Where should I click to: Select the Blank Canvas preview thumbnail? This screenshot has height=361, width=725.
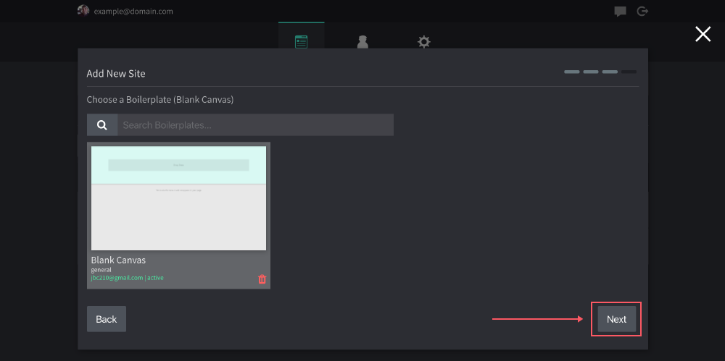point(178,198)
